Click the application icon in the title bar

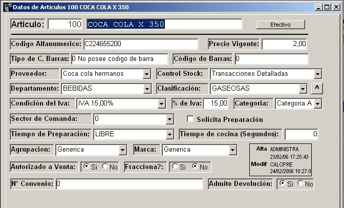[x=8, y=7]
